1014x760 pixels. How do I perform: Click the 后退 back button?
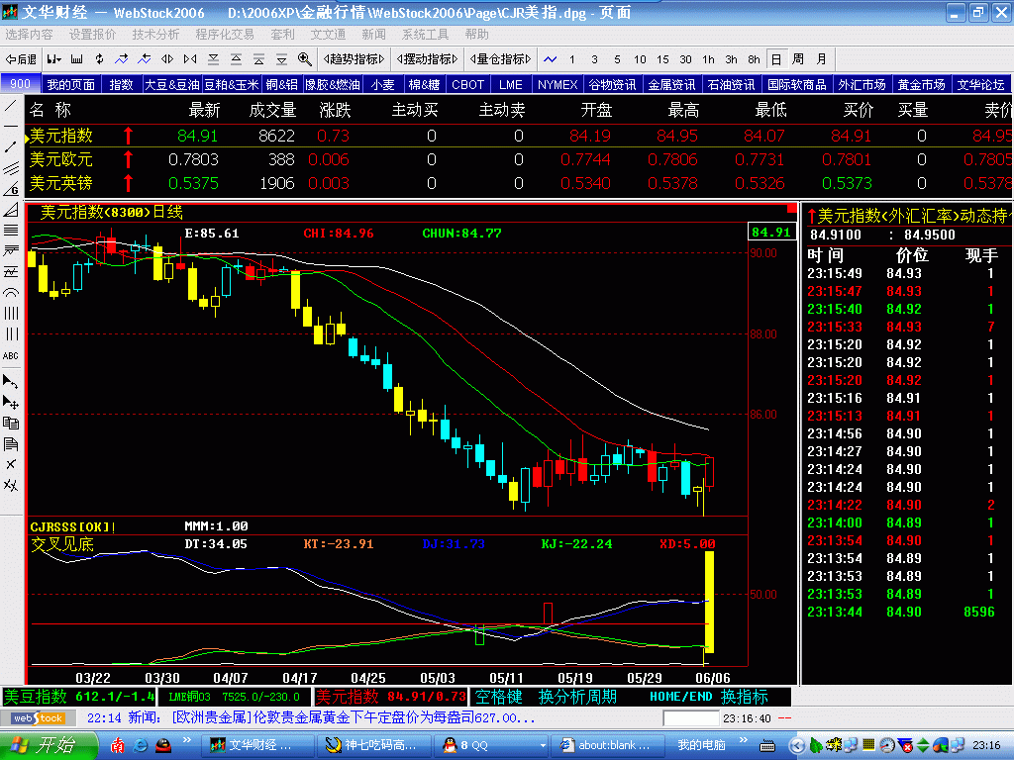click(x=21, y=59)
